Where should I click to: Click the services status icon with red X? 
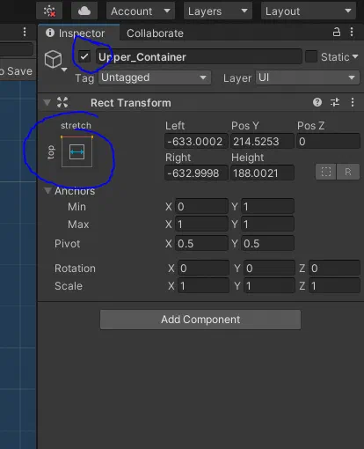click(x=49, y=11)
